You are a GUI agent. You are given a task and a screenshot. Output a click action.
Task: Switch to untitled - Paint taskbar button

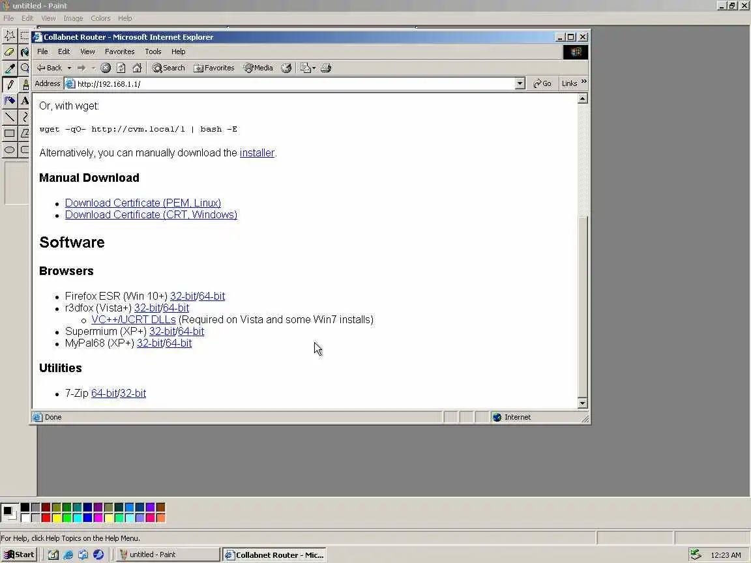[x=168, y=555]
